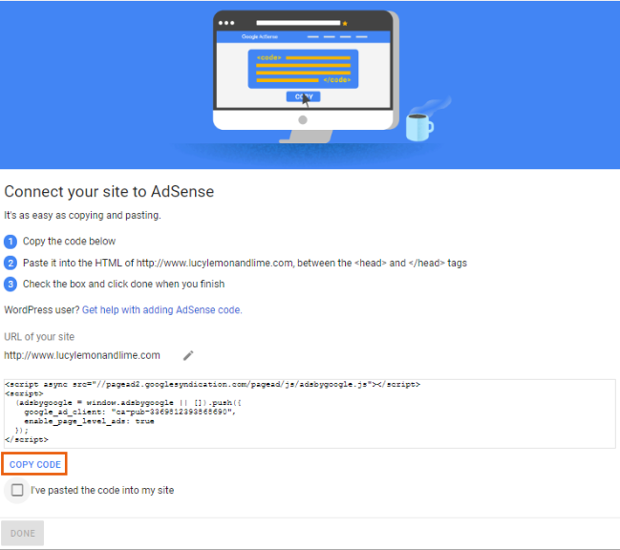
Task: Click 'Check the box and click done' step text
Action: [123, 284]
